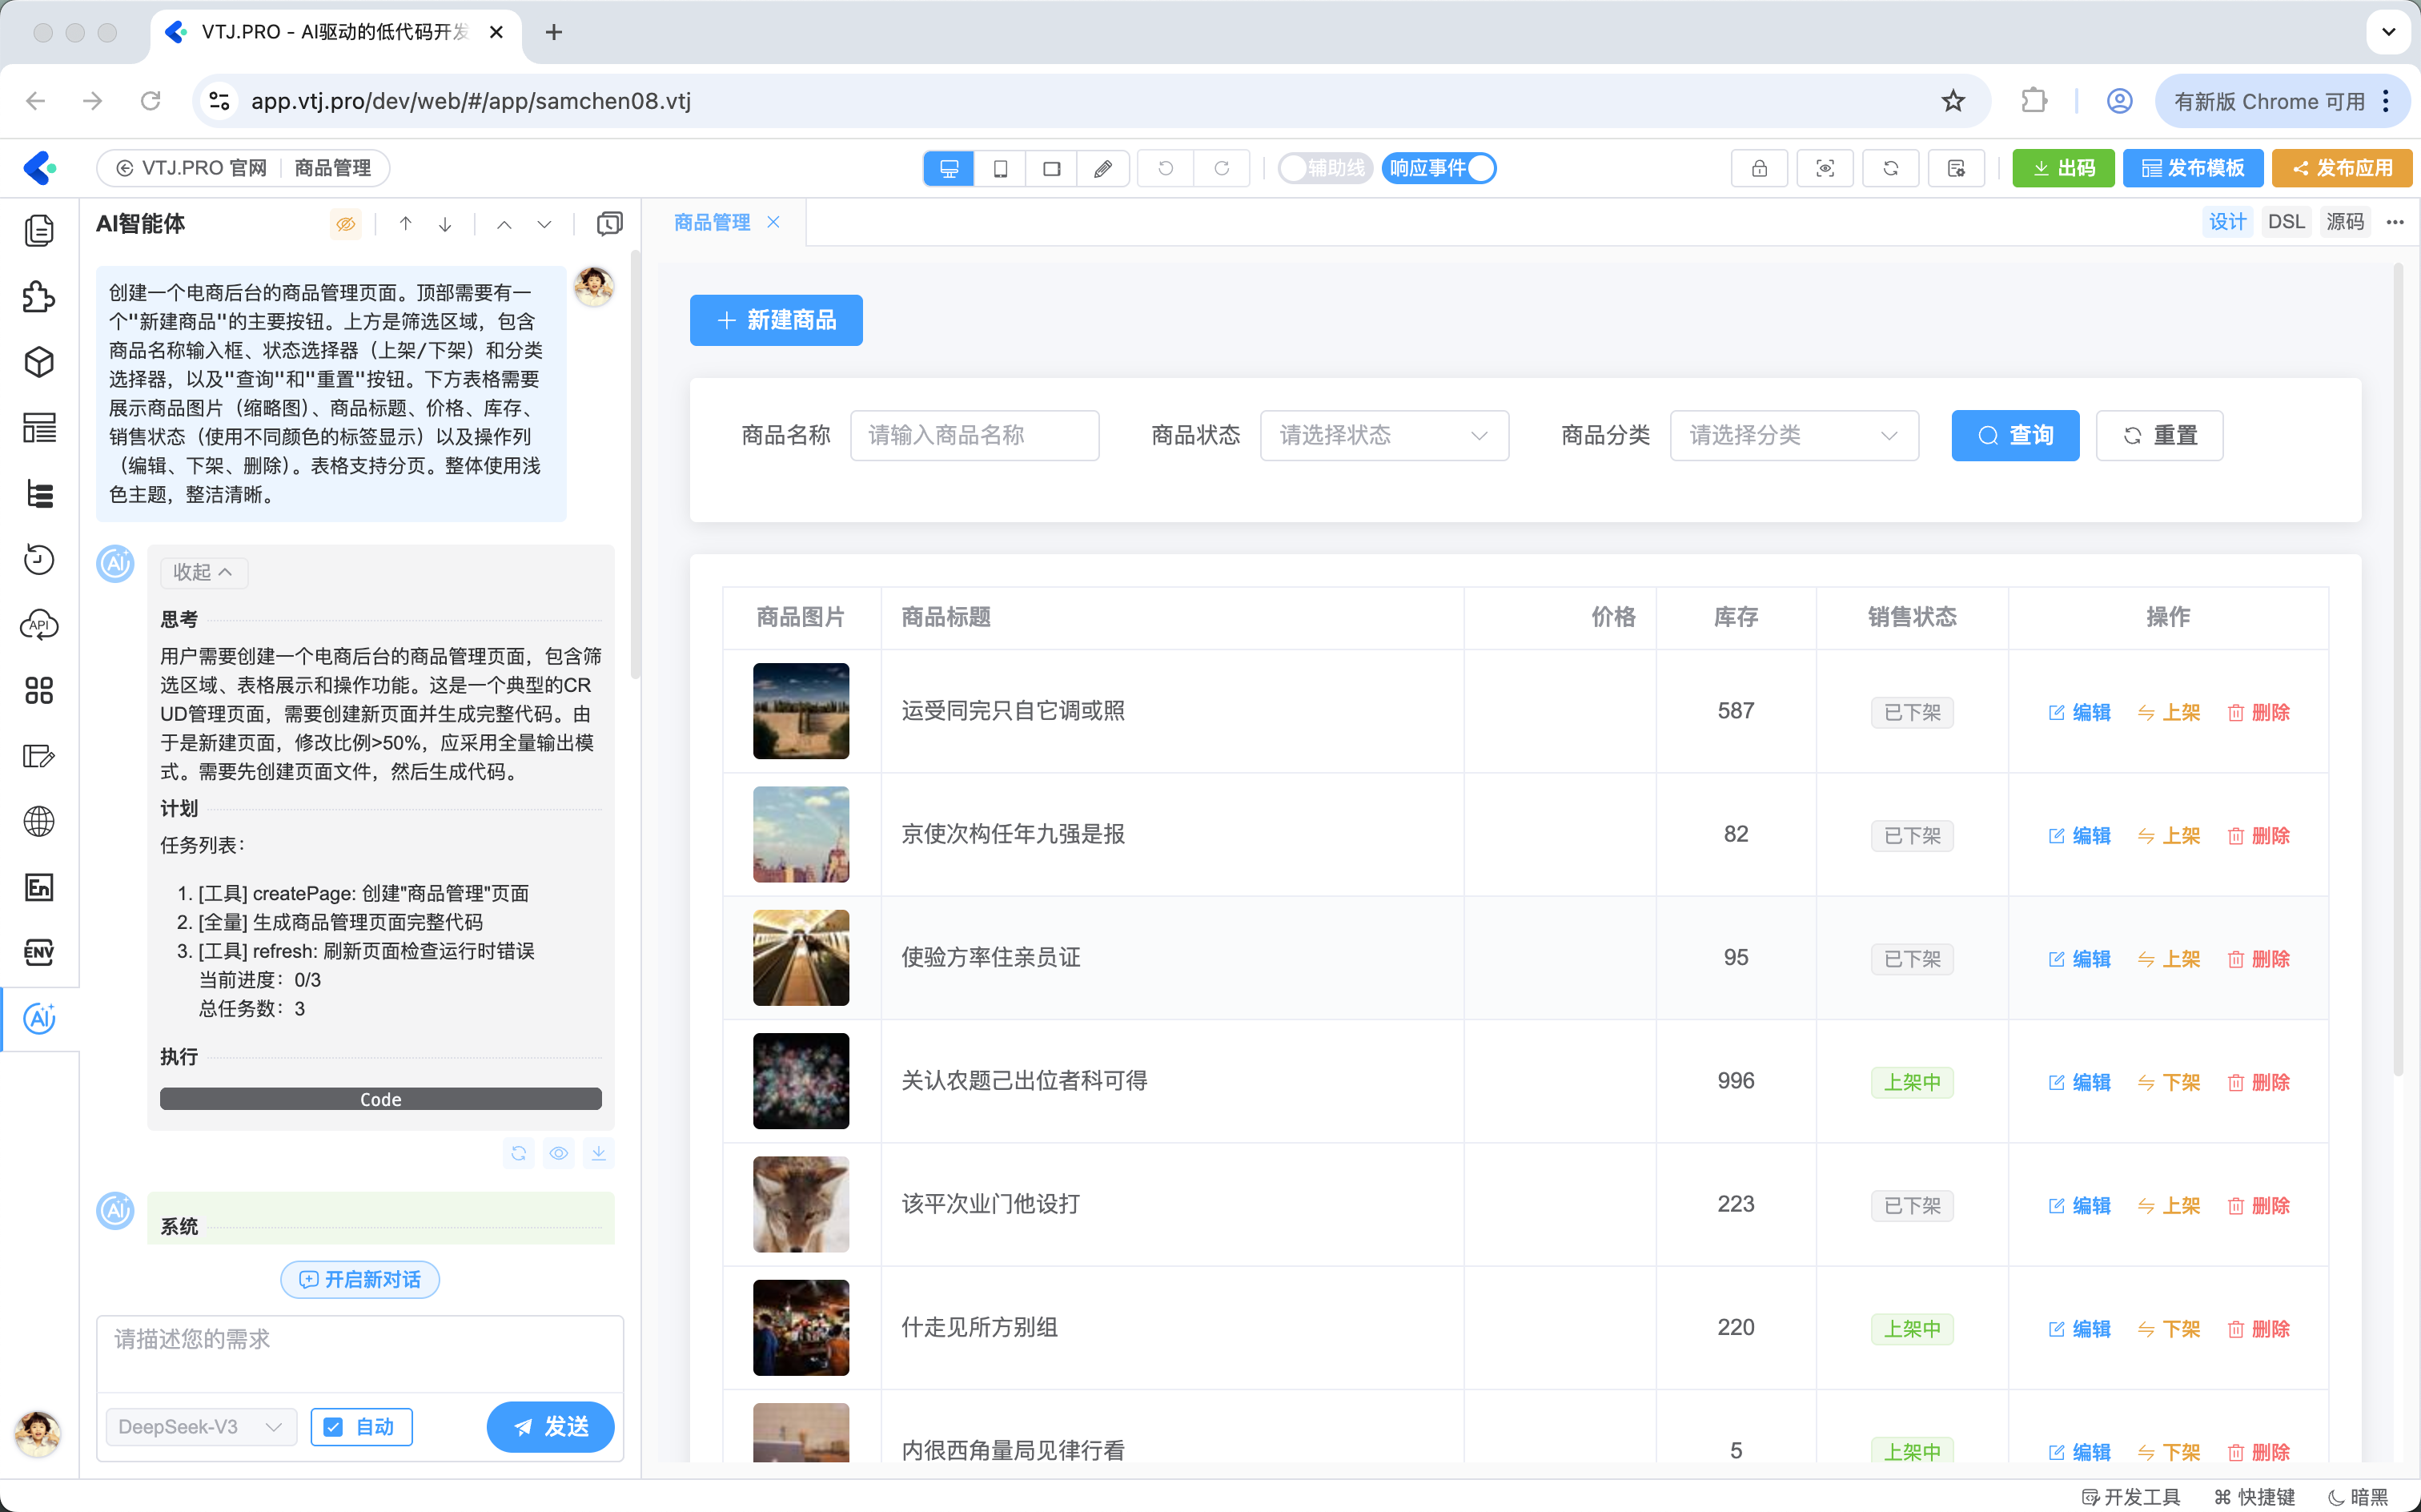Image resolution: width=2421 pixels, height=1512 pixels.
Task: Click the dark Code progress bar
Action: 379,1099
